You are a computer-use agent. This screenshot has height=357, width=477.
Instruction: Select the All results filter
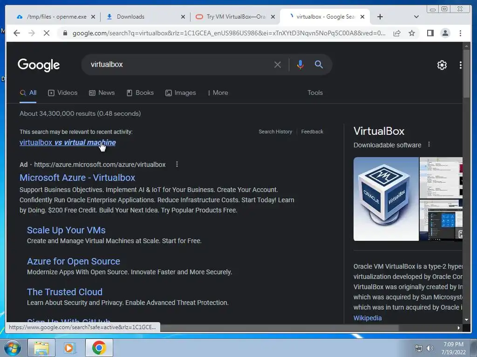28,93
